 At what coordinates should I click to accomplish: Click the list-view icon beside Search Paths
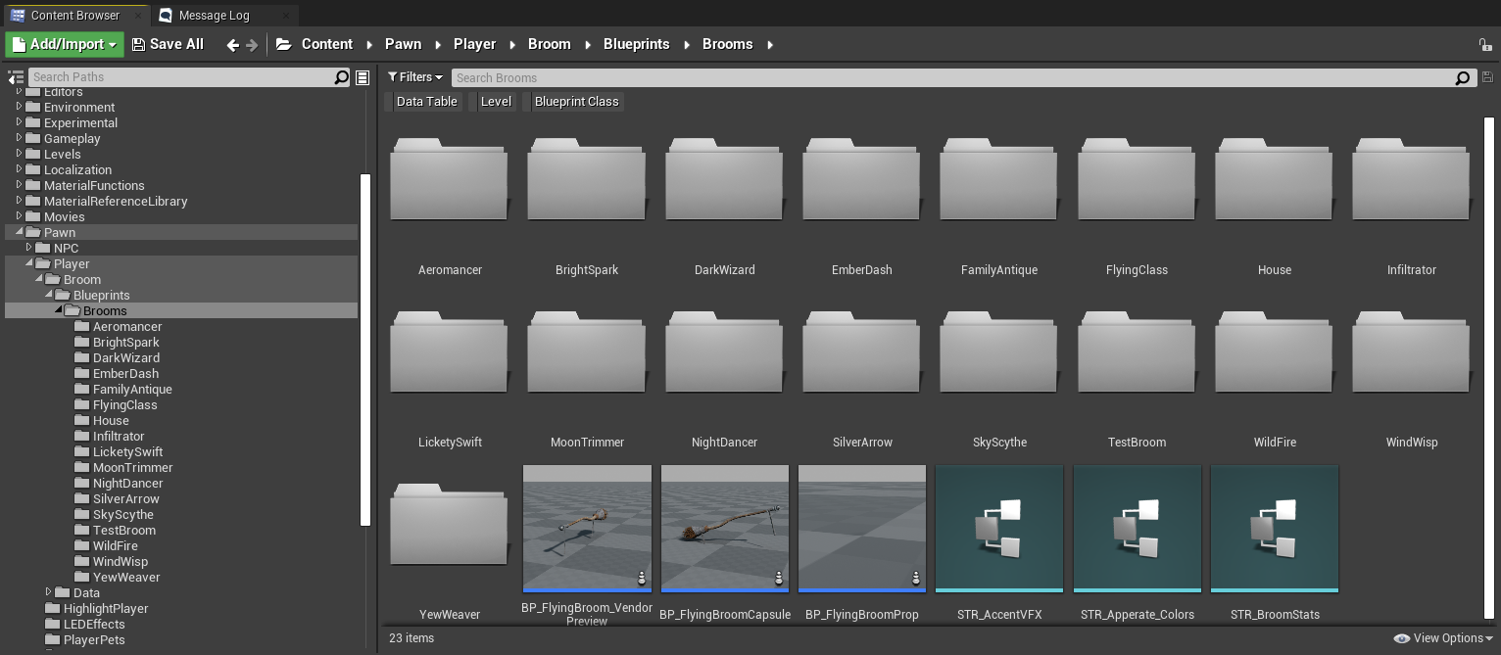363,77
